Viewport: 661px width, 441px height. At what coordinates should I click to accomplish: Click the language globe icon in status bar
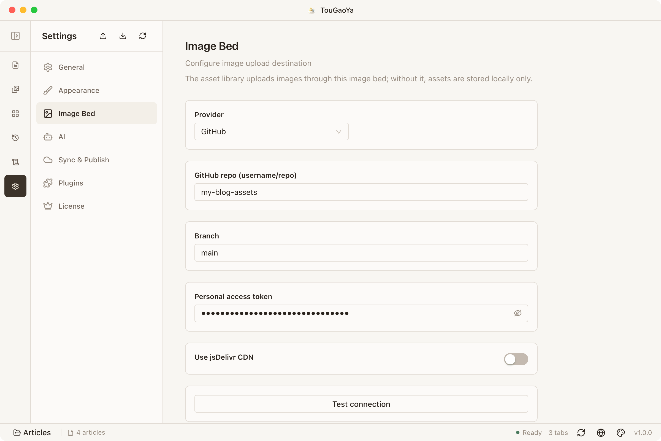(601, 432)
